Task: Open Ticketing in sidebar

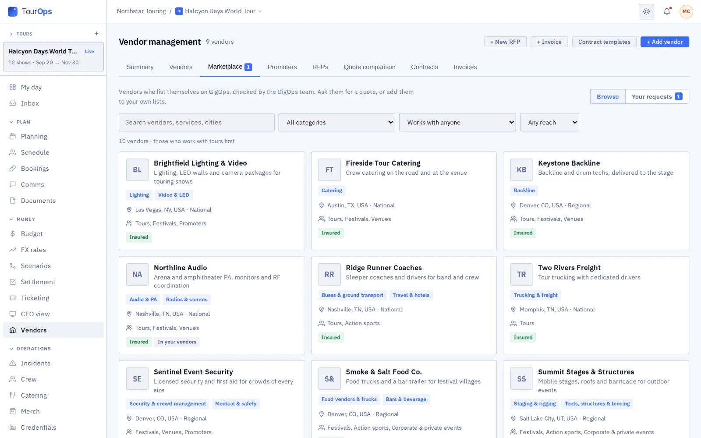Action: click(x=53, y=298)
